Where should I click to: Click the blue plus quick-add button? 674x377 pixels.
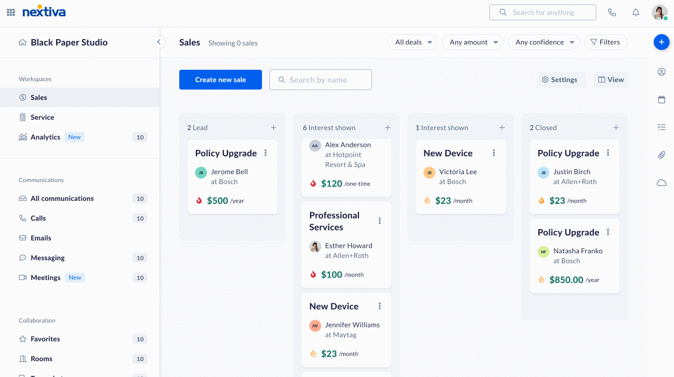(x=661, y=42)
